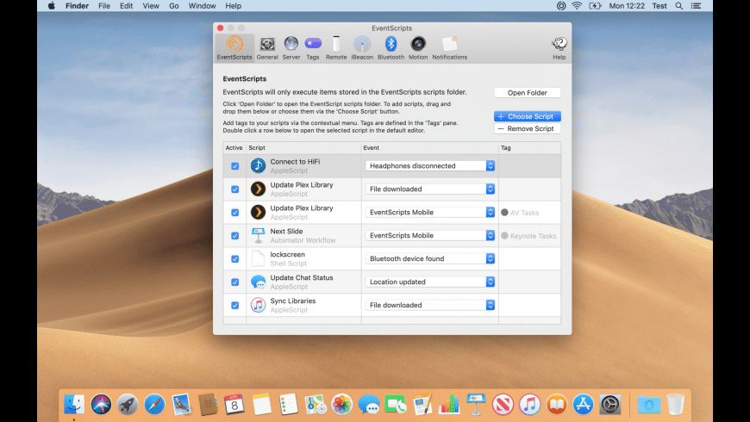Open the General preferences pane
The width and height of the screenshot is (750, 422).
(x=267, y=47)
